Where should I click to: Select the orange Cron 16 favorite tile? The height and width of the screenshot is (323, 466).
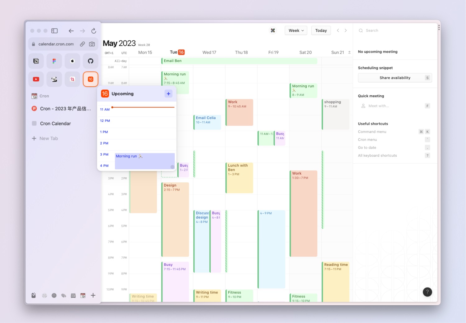tap(90, 79)
